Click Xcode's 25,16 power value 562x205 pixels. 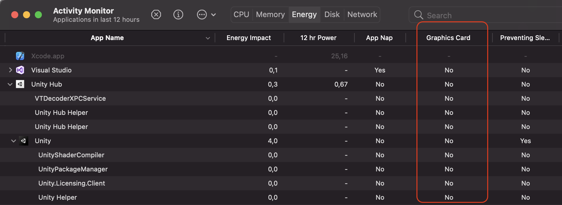click(339, 56)
